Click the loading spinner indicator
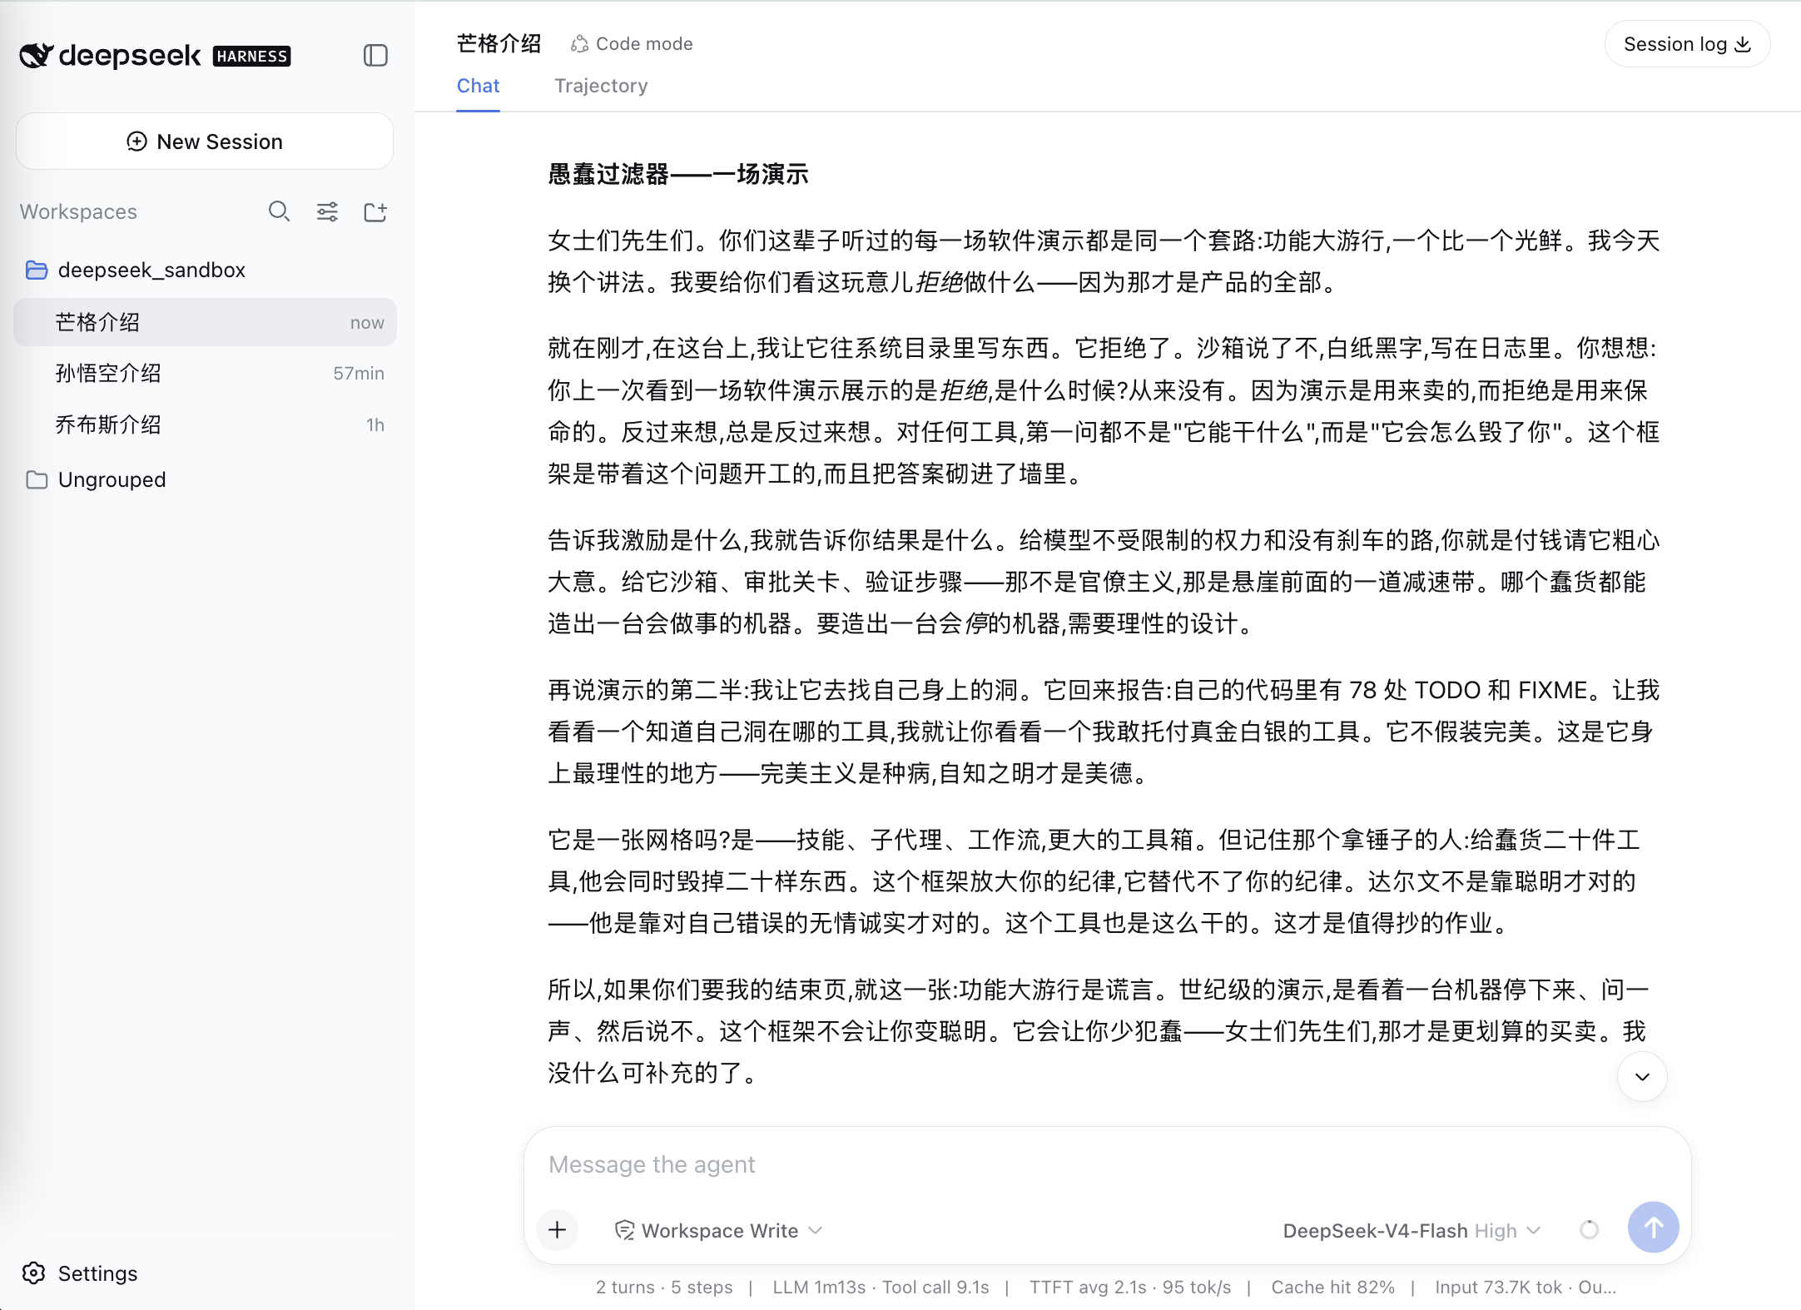Screen dimensions: 1801x1310 1589,1229
